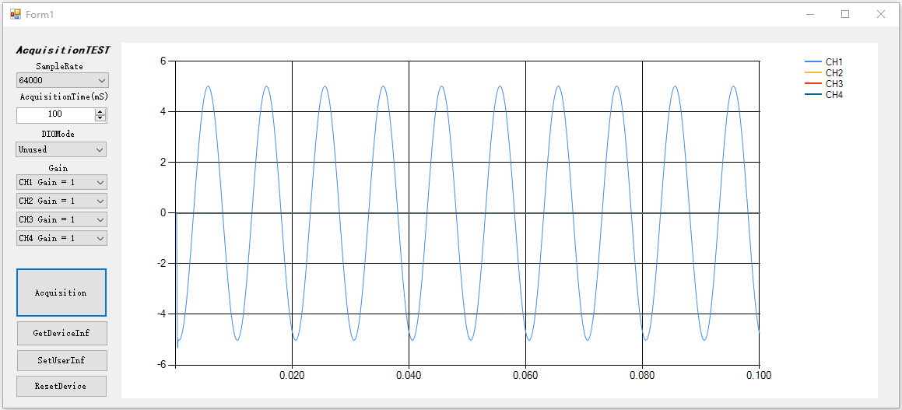Click the CH1 legend color line
This screenshot has height=410, width=902.
813,62
